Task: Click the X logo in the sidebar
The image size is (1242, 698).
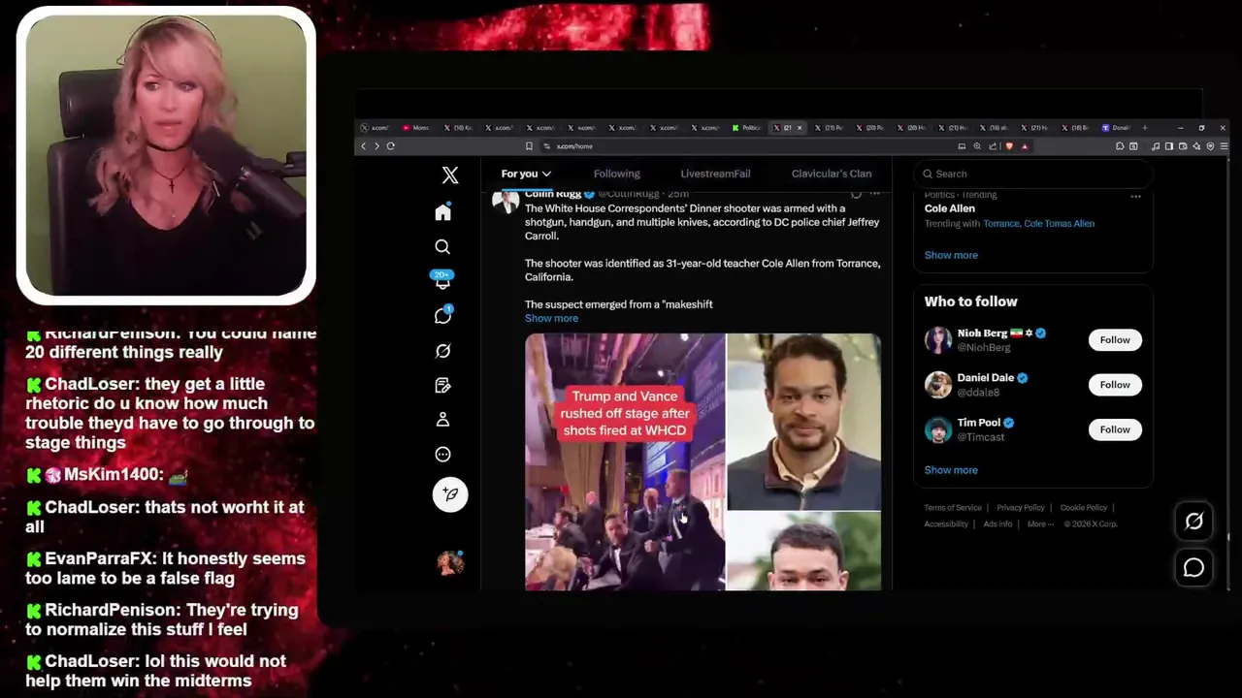Action: click(x=450, y=174)
